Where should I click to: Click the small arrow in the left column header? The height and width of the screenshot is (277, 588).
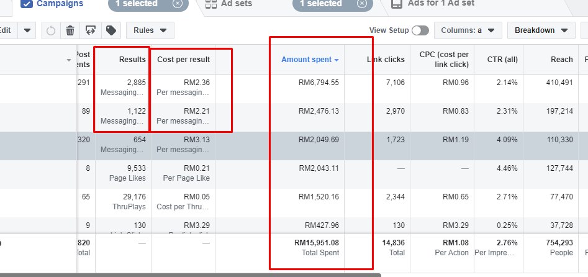(69, 60)
